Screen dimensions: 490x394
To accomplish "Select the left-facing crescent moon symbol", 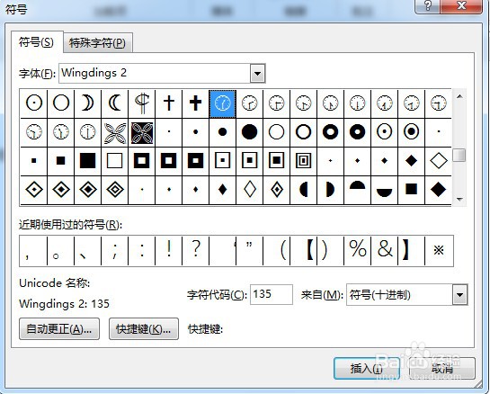I will 115,103.
